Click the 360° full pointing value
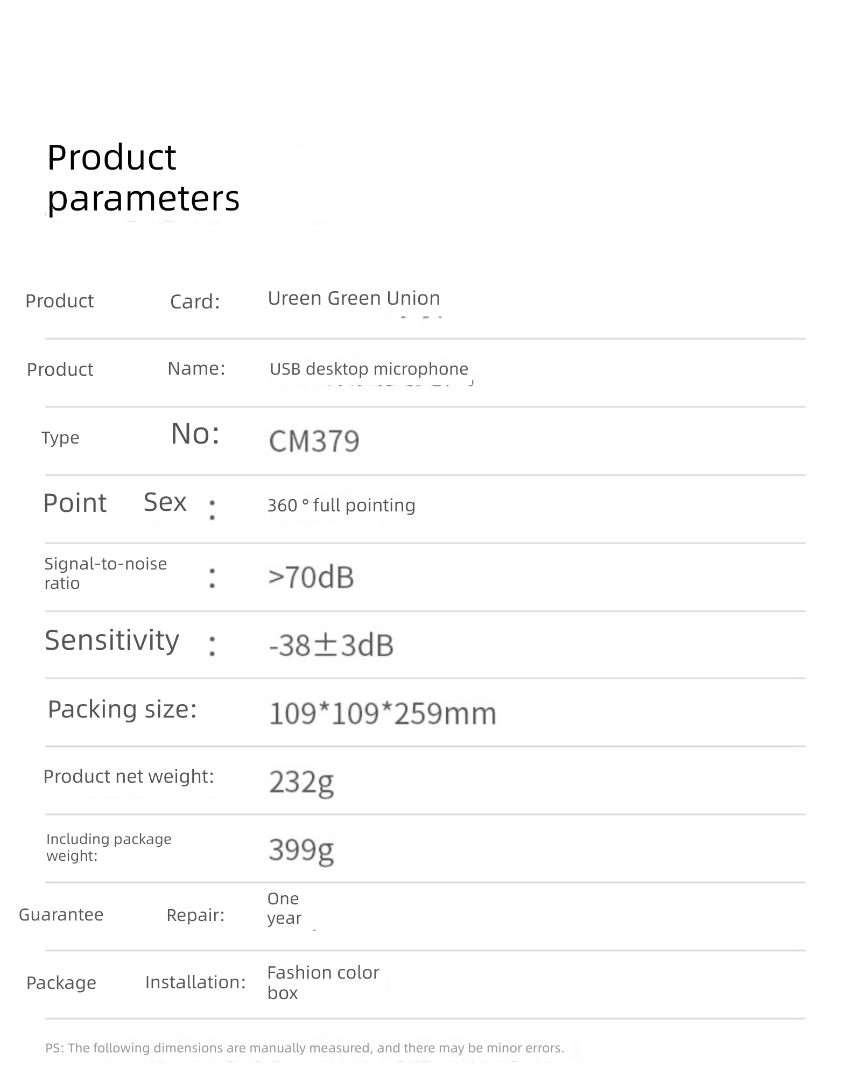This screenshot has height=1089, width=851. tap(341, 505)
